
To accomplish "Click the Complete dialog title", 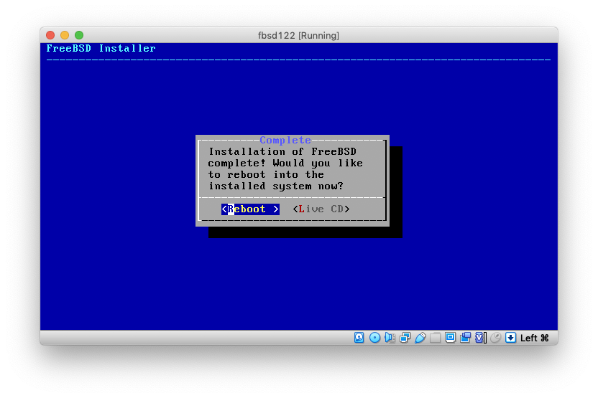I will pos(285,140).
